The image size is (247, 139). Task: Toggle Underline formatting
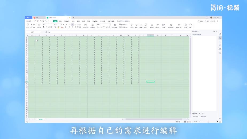pyautogui.click(x=48, y=27)
